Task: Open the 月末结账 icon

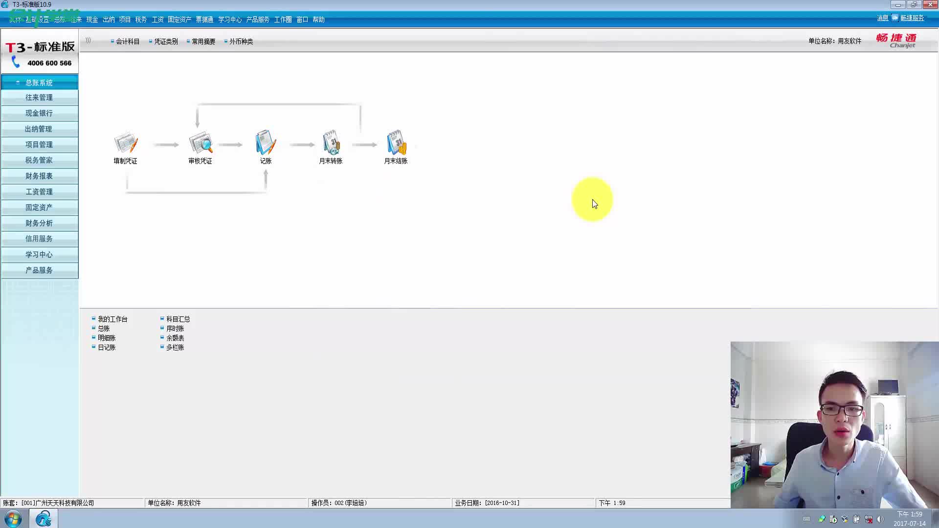Action: tap(396, 143)
